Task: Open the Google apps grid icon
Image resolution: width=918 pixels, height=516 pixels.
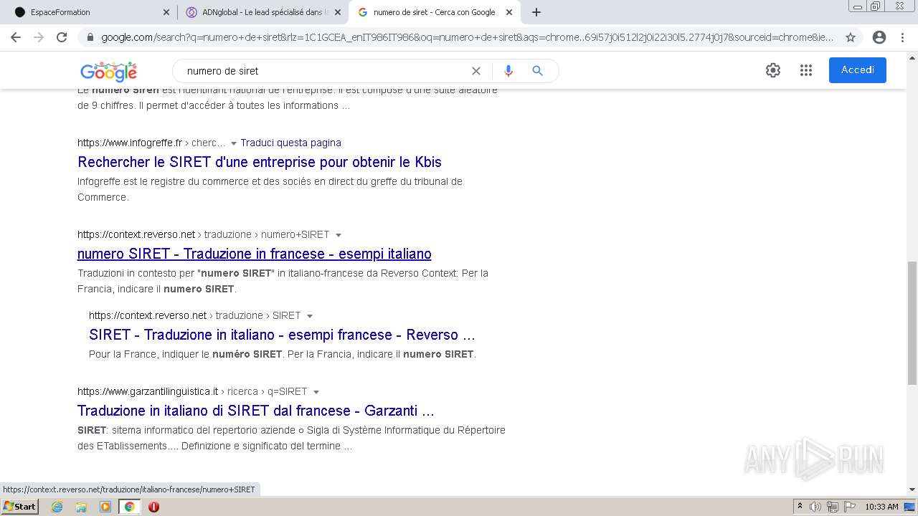Action: click(806, 70)
